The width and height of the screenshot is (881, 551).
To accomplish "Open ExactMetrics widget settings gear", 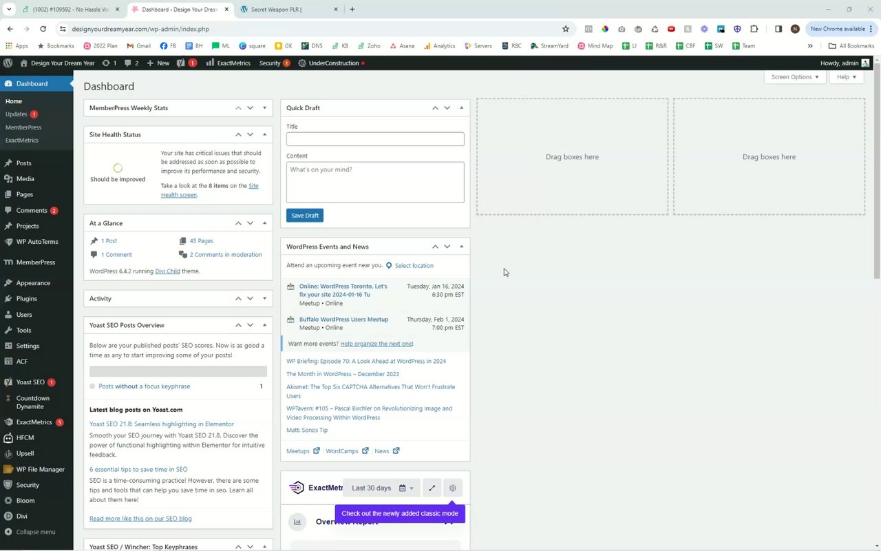I will tap(452, 488).
